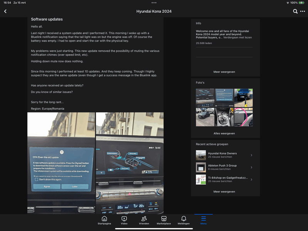Open the three-dot more options menu
The height and width of the screenshot is (231, 308).
point(302,12)
